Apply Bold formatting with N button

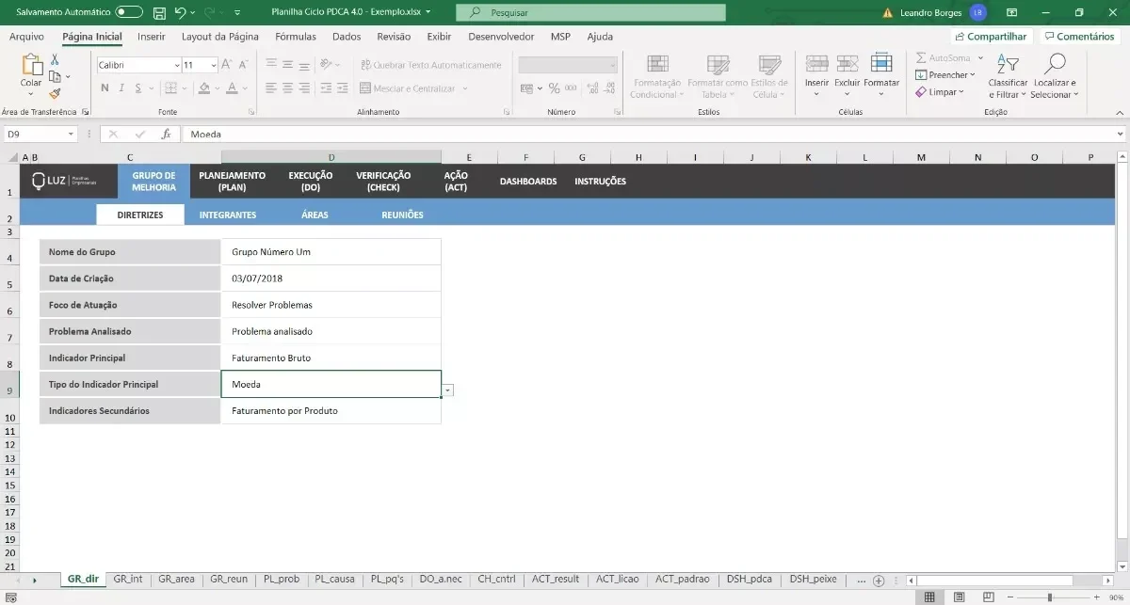pos(105,88)
